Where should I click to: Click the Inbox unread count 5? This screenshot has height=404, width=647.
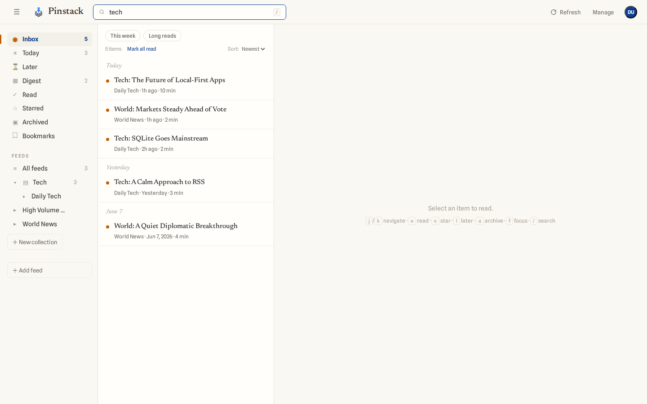point(86,39)
